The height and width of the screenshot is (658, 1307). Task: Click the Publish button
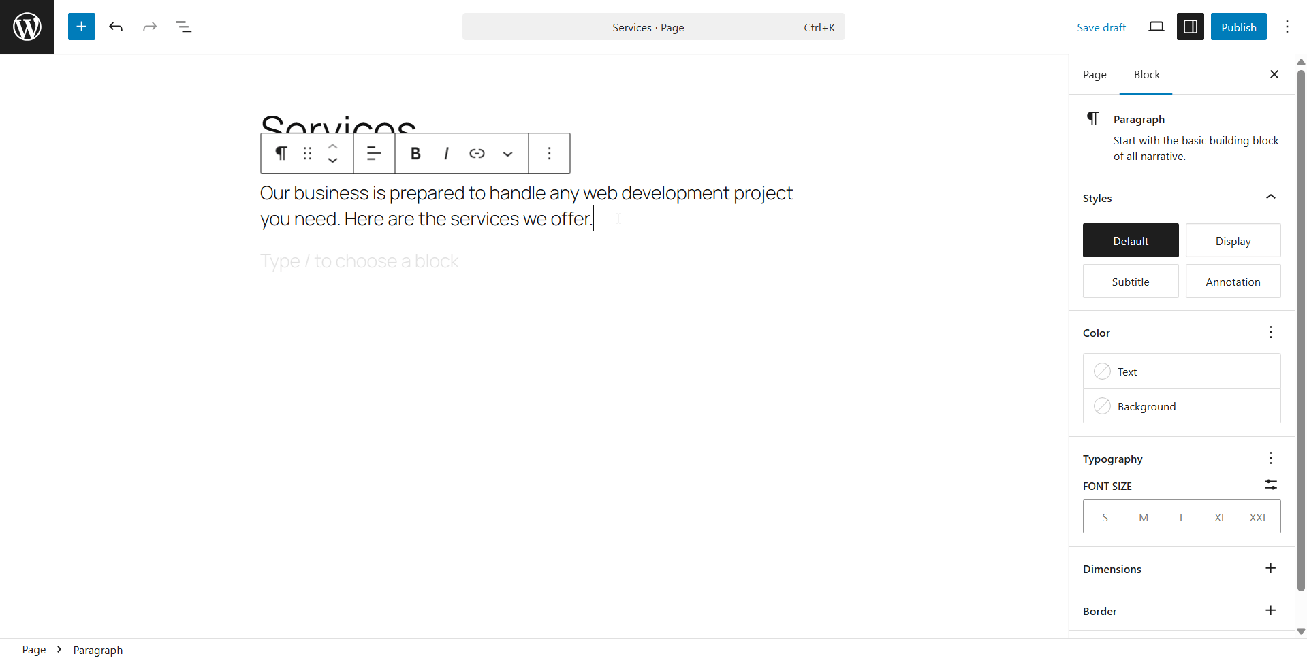click(1238, 27)
